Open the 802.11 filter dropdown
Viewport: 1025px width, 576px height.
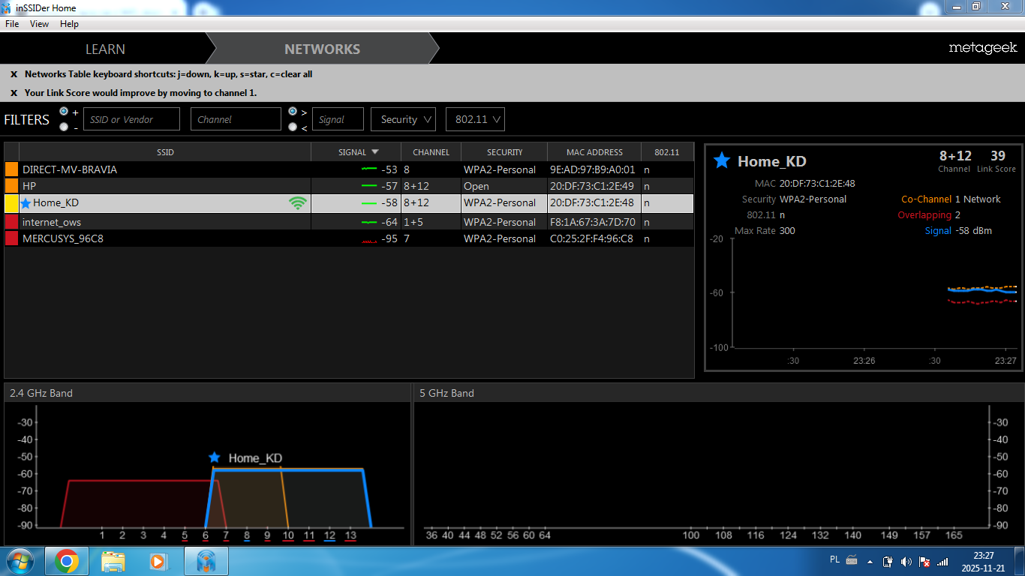click(x=475, y=119)
